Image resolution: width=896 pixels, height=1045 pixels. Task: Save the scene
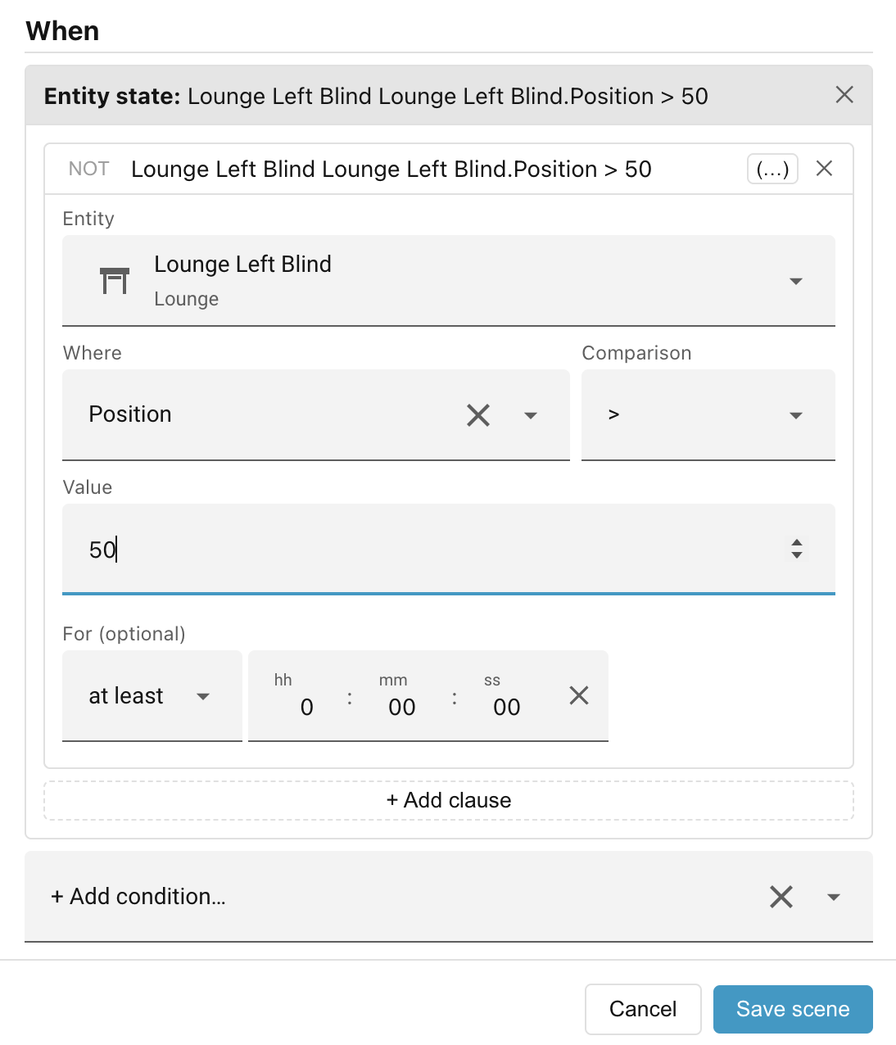click(793, 1009)
